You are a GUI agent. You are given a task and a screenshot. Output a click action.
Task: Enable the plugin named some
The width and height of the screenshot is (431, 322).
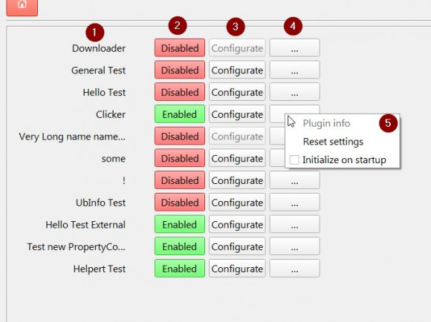pos(180,158)
